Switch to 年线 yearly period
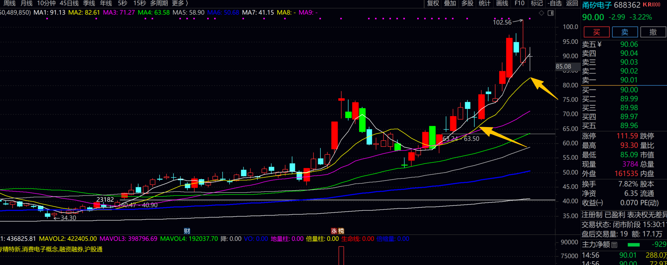The image size is (667, 265). tap(106, 3)
